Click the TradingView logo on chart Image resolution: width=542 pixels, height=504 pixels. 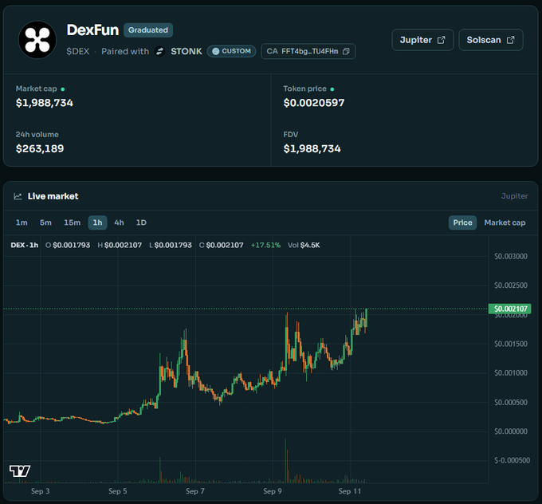(x=20, y=471)
